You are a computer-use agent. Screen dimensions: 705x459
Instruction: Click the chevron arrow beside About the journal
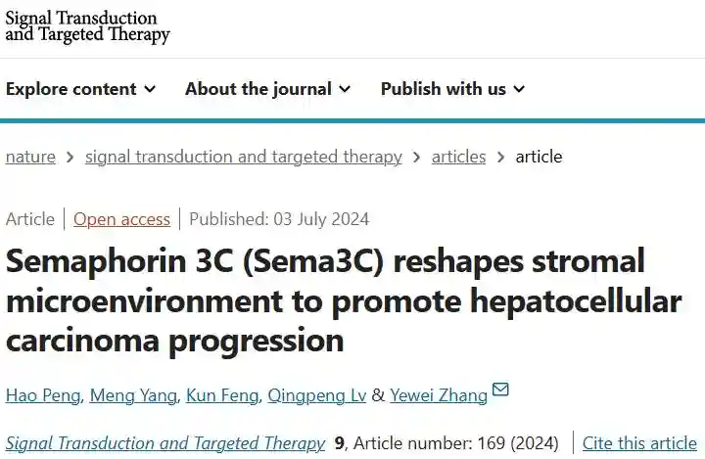coord(345,89)
